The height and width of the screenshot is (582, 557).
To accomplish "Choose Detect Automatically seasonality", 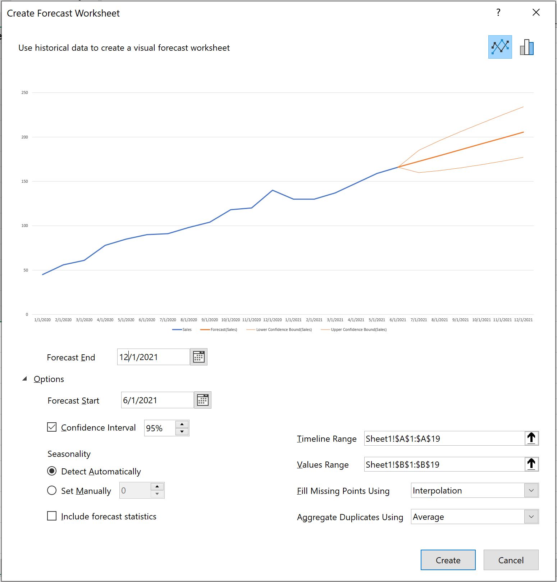I will (x=52, y=471).
